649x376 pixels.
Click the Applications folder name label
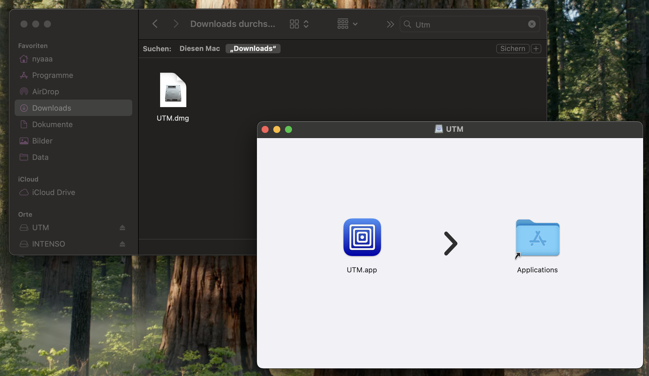click(538, 270)
